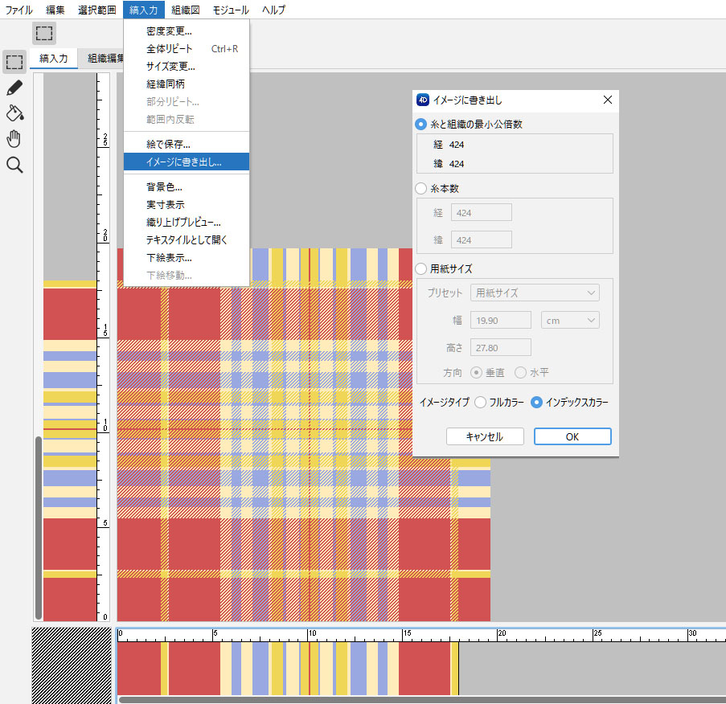
Task: Select 糸本数 radio option
Action: pos(420,189)
